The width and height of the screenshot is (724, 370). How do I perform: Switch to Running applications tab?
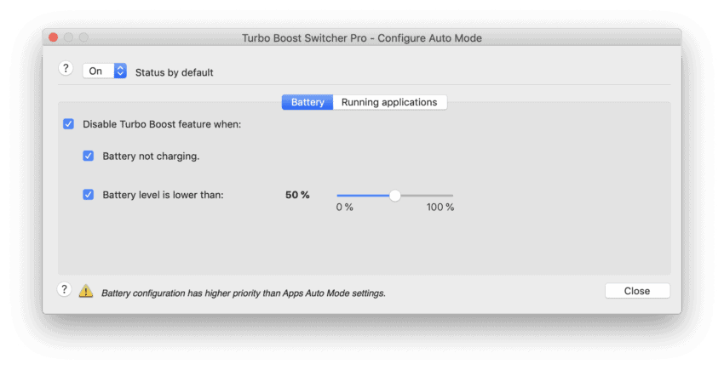[x=390, y=102]
